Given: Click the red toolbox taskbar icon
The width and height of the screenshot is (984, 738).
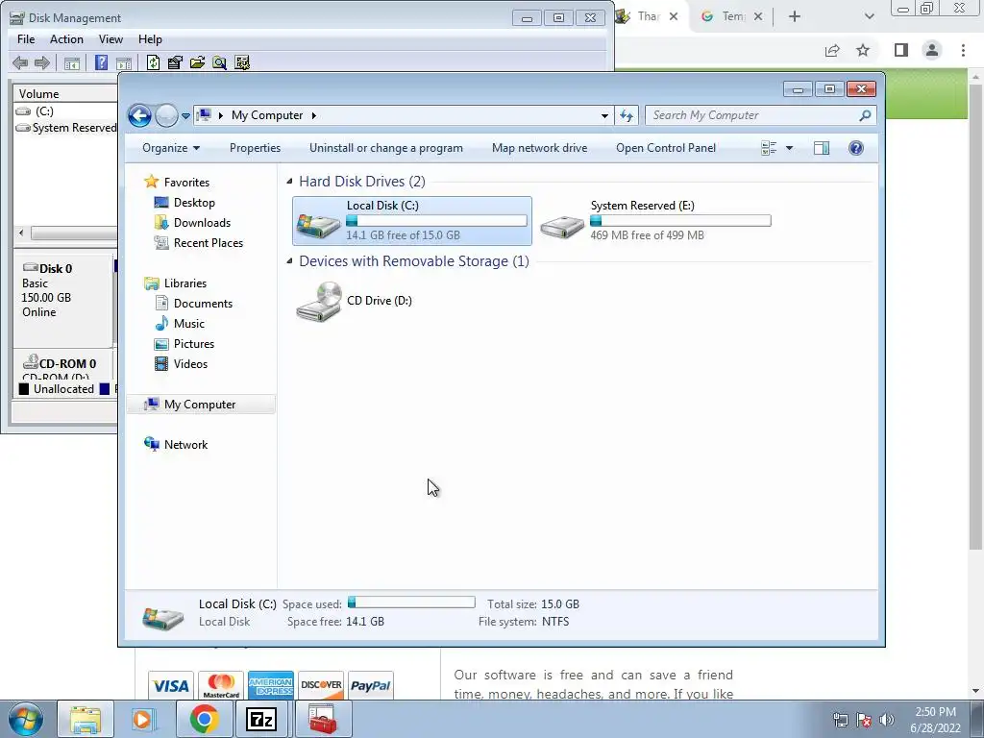Looking at the screenshot, I should tap(323, 719).
